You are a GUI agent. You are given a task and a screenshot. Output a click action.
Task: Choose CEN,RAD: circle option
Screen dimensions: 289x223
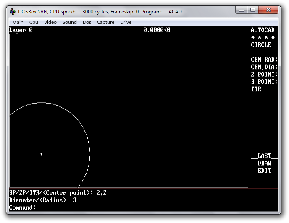(x=264, y=60)
